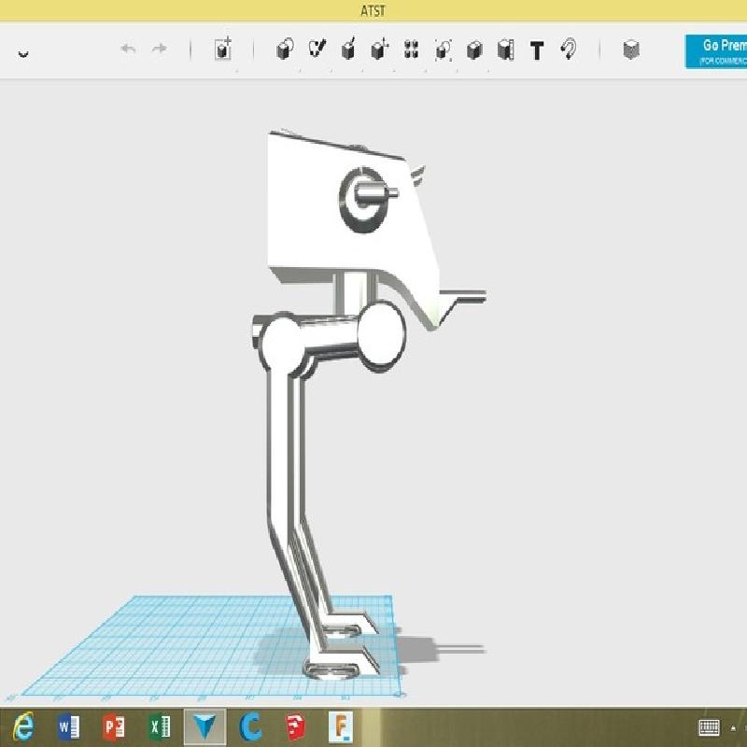Open the Grouping tool menu
The width and height of the screenshot is (747, 747).
tap(443, 49)
